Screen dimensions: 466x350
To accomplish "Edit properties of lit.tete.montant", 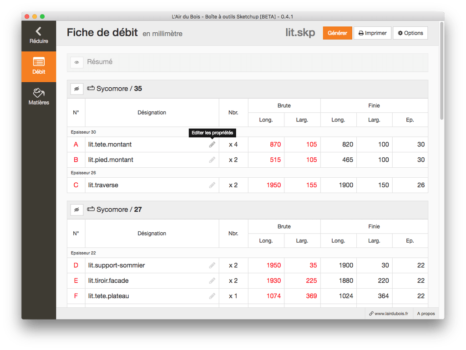I will click(212, 145).
